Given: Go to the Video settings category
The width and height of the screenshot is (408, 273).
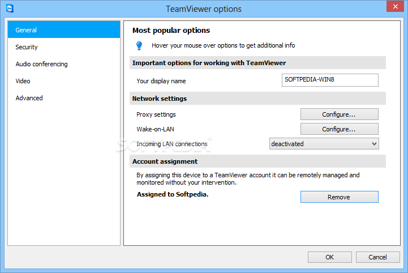Looking at the screenshot, I should [x=64, y=81].
